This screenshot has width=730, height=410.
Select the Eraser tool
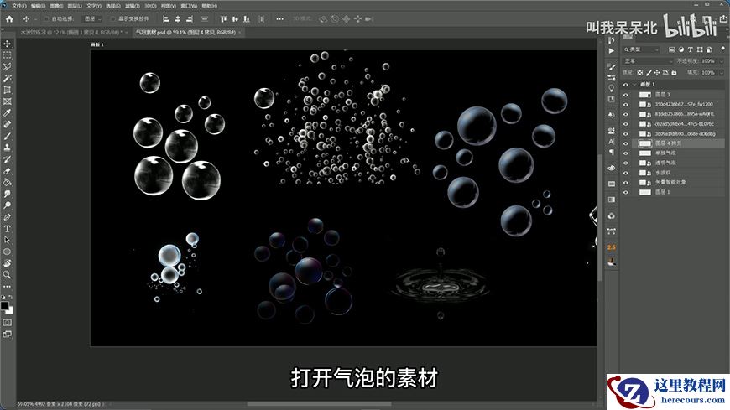tap(7, 171)
